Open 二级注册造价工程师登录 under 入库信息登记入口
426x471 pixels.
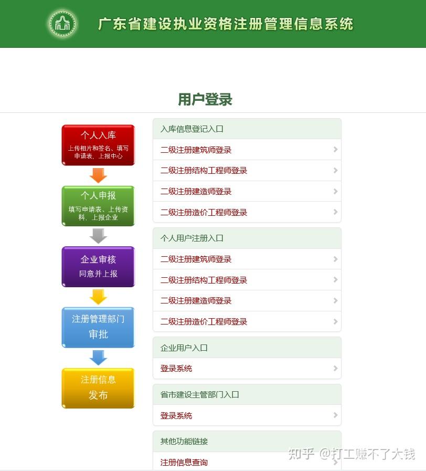[247, 212]
